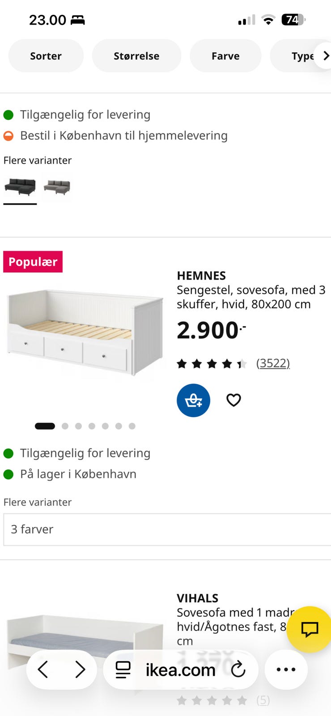Open the Sorter filter options
The height and width of the screenshot is (716, 331).
tap(46, 56)
